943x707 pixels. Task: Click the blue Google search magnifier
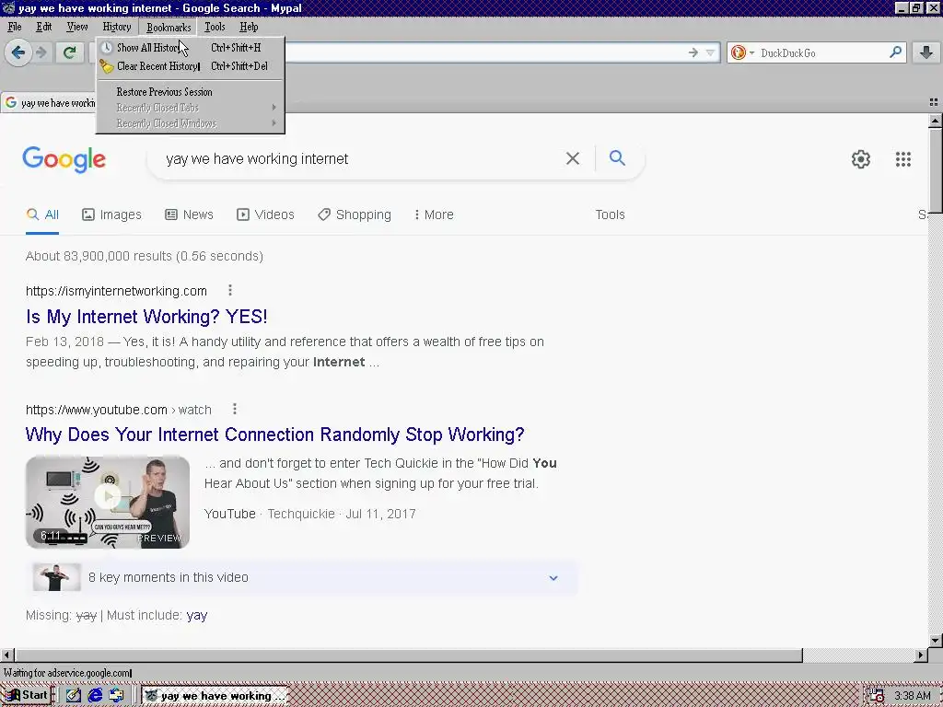pos(617,158)
